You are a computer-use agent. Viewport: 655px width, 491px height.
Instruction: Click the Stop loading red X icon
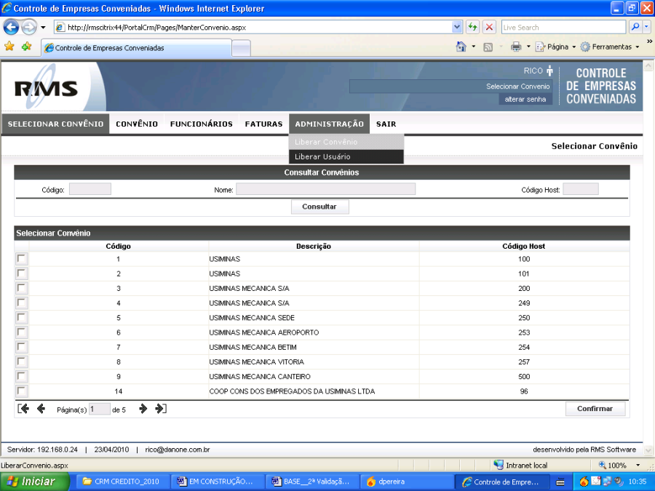coord(489,27)
